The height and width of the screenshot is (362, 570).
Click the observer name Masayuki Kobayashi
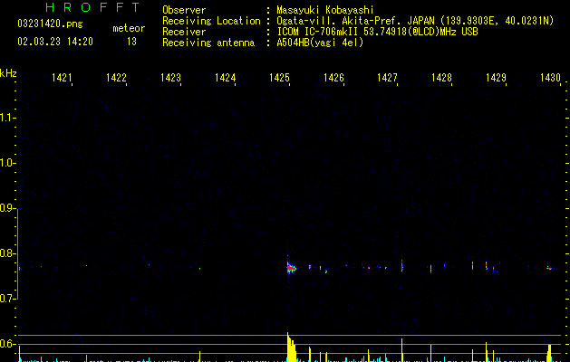click(325, 10)
